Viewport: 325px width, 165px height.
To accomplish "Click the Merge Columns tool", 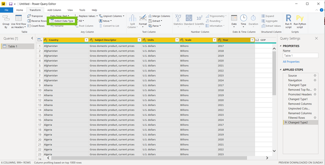I will coord(159,16).
